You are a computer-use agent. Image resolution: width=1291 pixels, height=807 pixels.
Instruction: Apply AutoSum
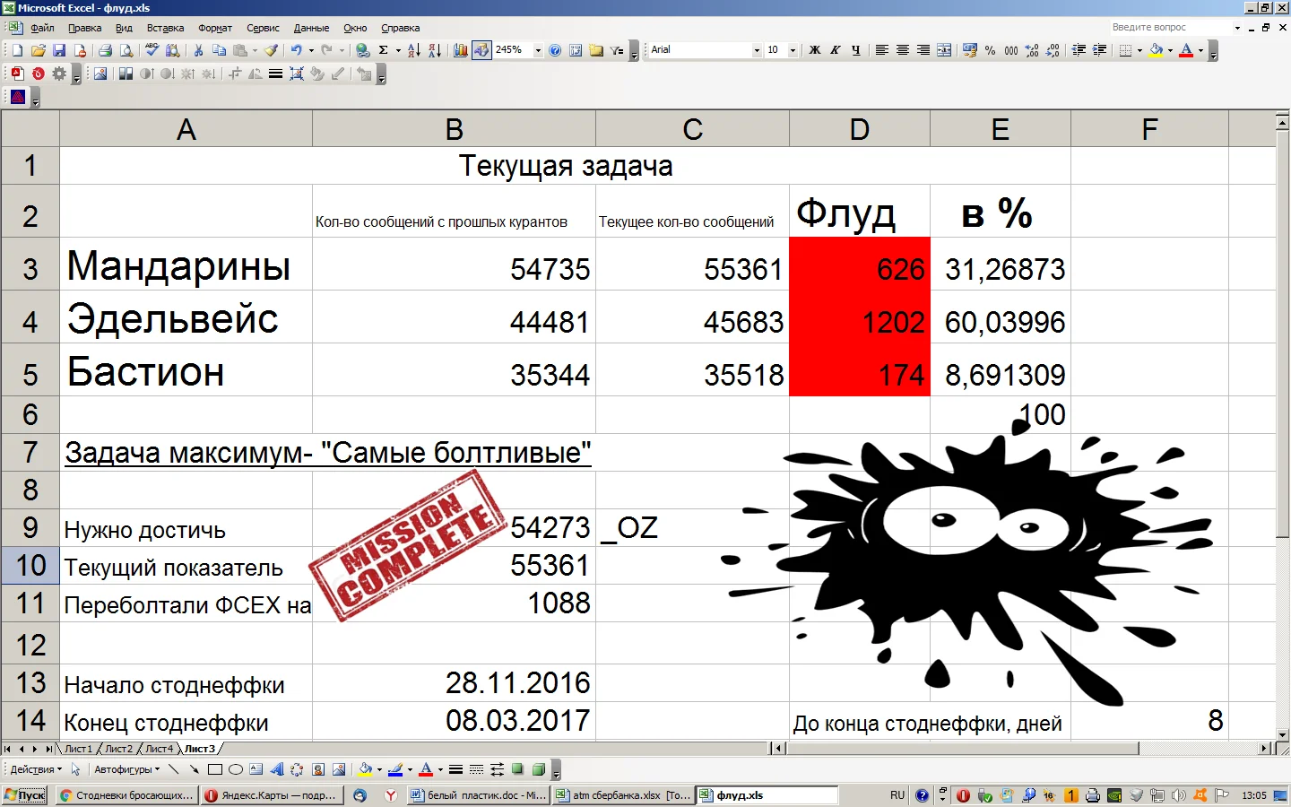[384, 50]
